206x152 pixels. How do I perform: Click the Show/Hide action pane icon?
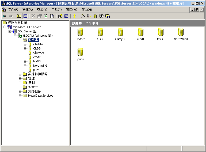66,16
